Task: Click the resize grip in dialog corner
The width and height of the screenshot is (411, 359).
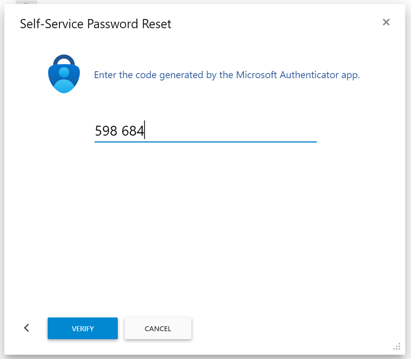Action: pos(397,346)
